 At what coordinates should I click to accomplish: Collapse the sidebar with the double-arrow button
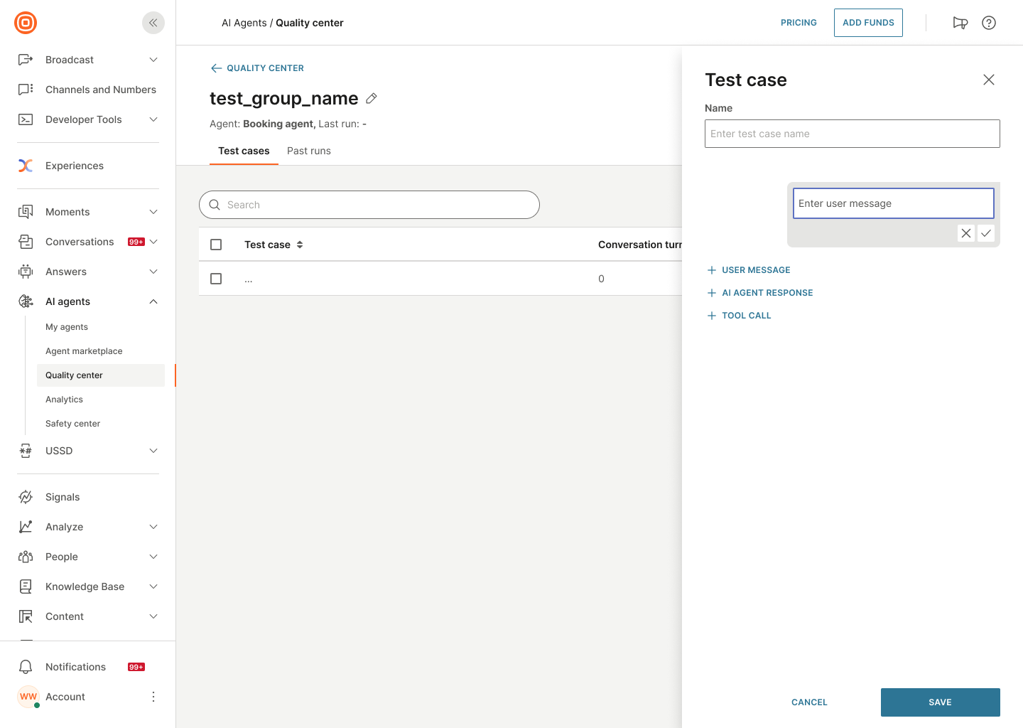(153, 23)
